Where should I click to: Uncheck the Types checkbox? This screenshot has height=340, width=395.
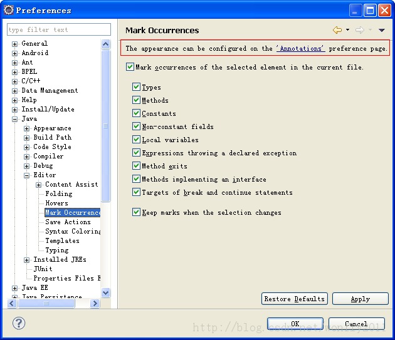point(136,87)
